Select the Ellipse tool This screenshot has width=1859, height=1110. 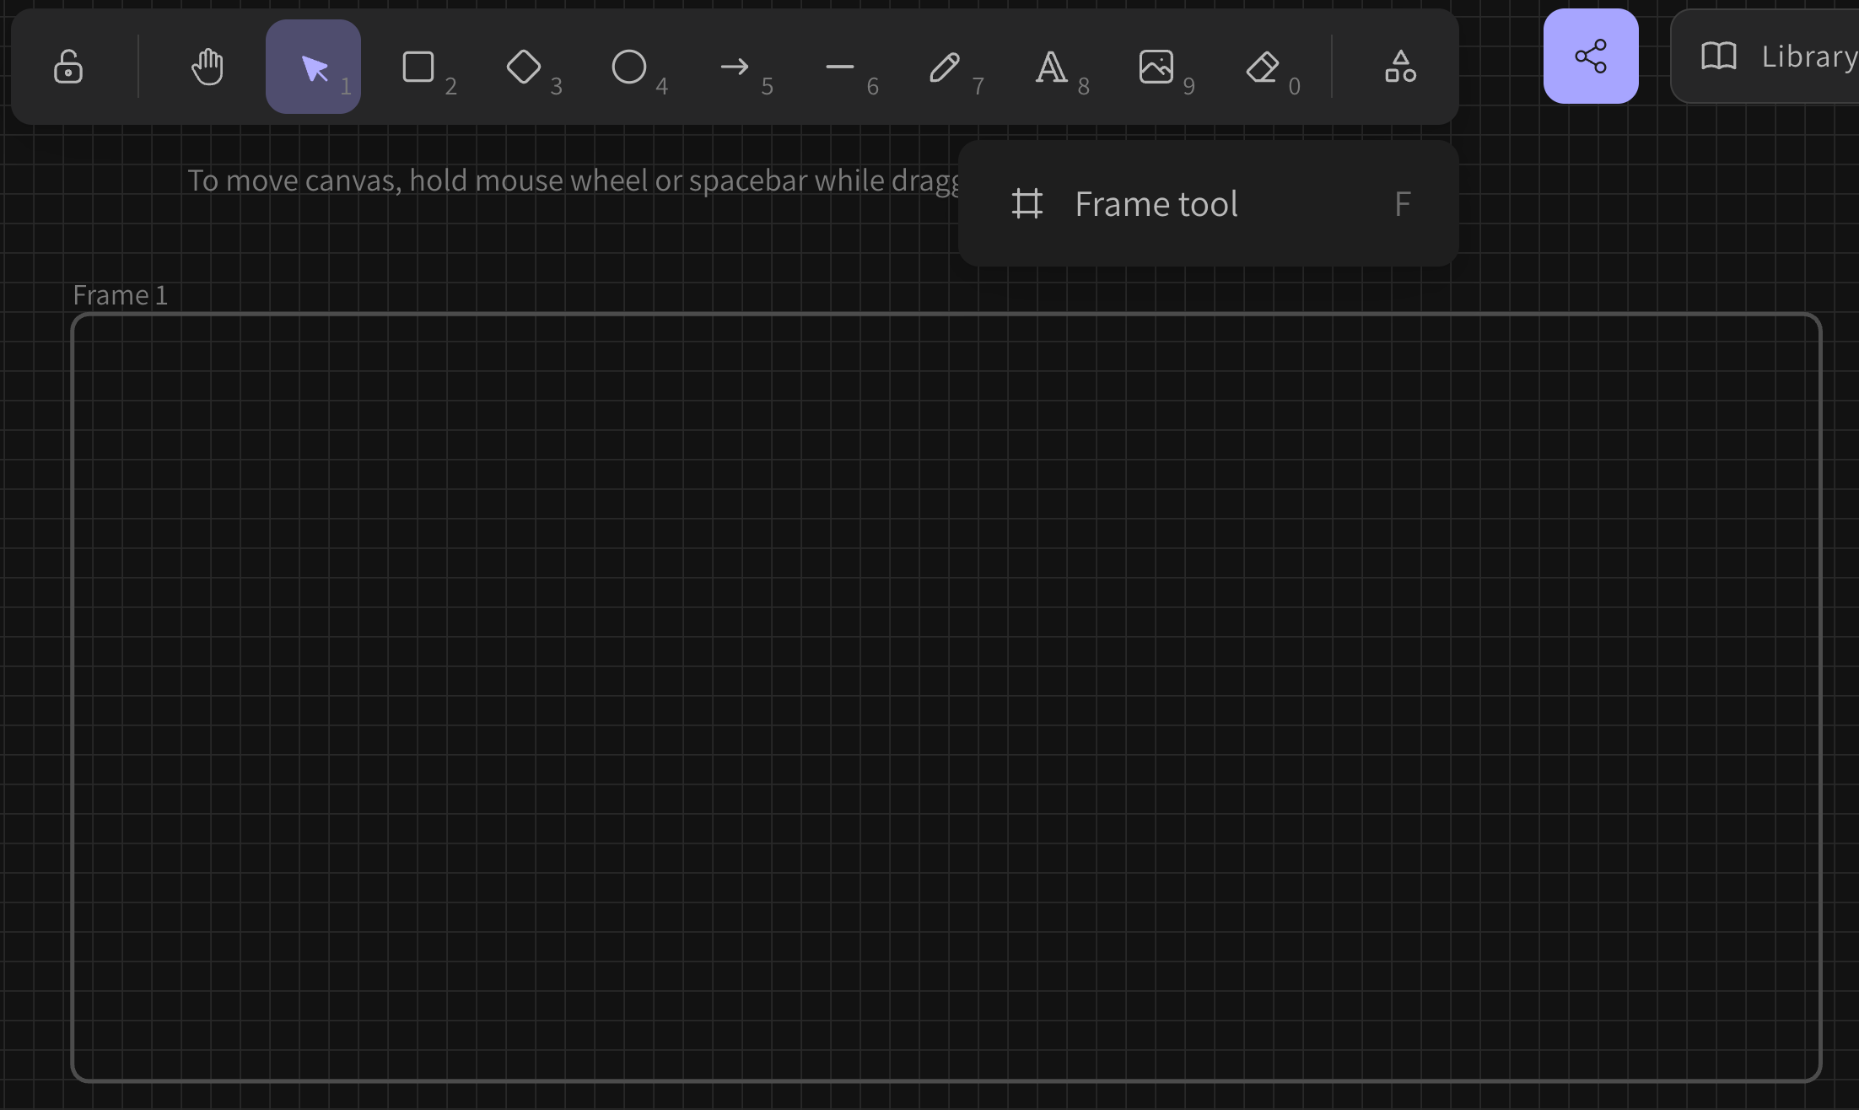click(628, 67)
